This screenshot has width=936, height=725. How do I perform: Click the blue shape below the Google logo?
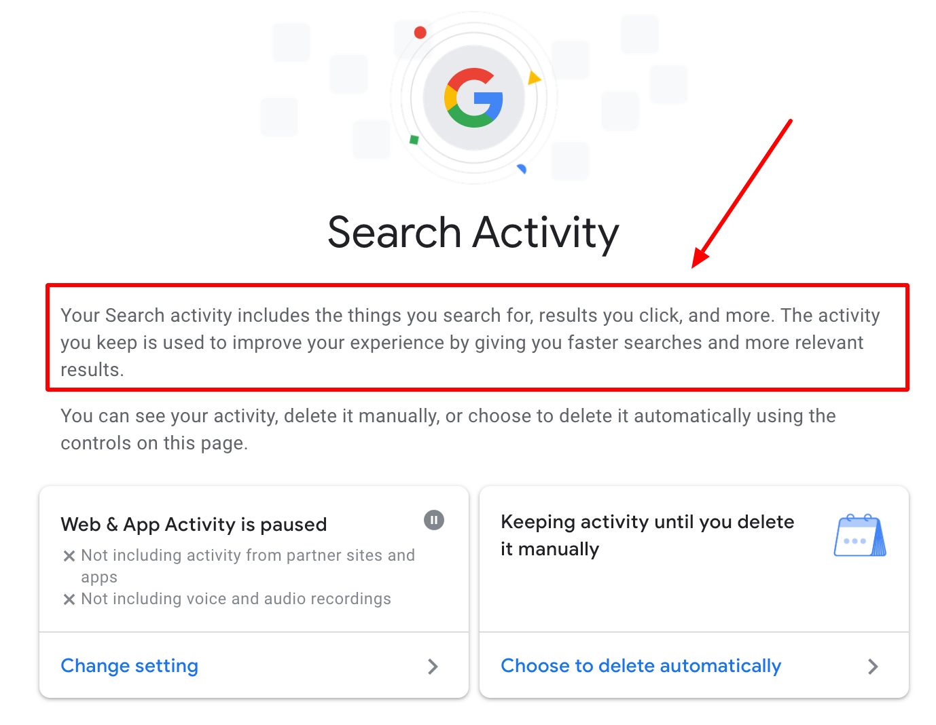click(522, 168)
